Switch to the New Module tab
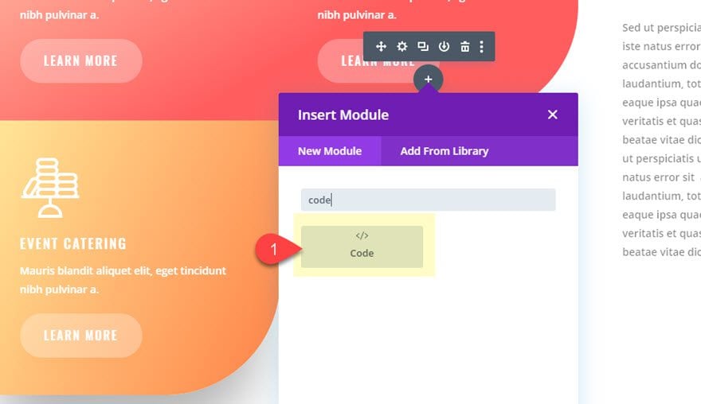 click(330, 151)
